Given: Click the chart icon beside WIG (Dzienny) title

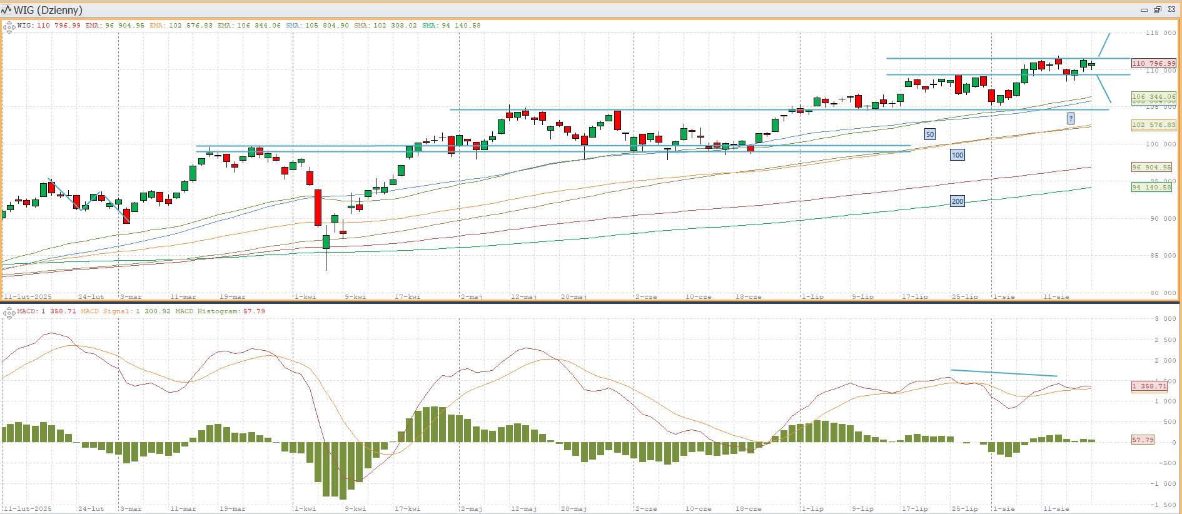Looking at the screenshot, I should [x=6, y=10].
